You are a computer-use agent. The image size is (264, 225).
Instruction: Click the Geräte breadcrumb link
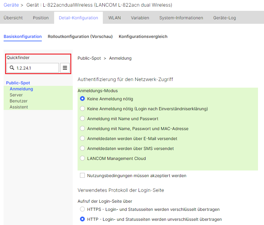tap(11, 5)
